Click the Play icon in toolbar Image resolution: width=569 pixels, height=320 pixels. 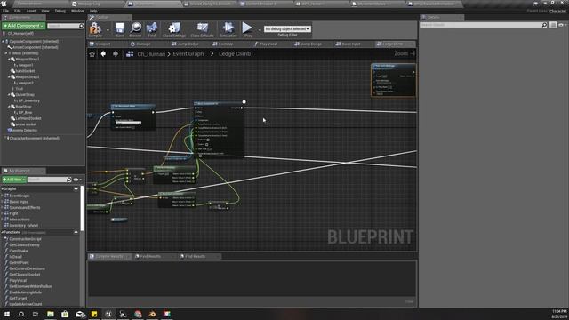pos(247,29)
